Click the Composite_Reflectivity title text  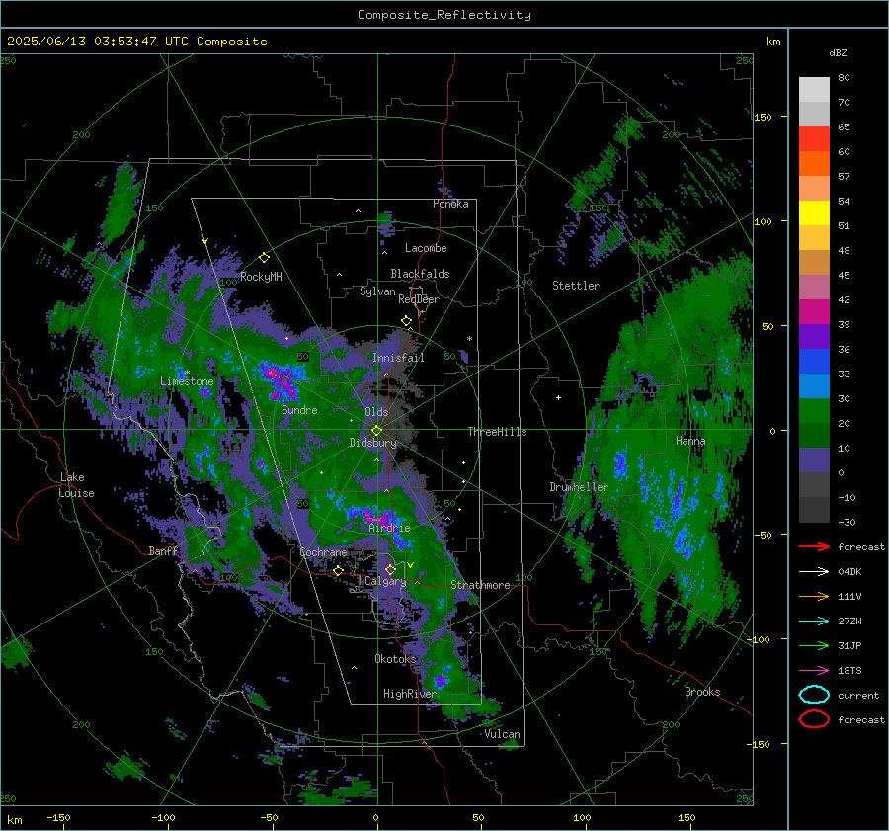tap(444, 15)
